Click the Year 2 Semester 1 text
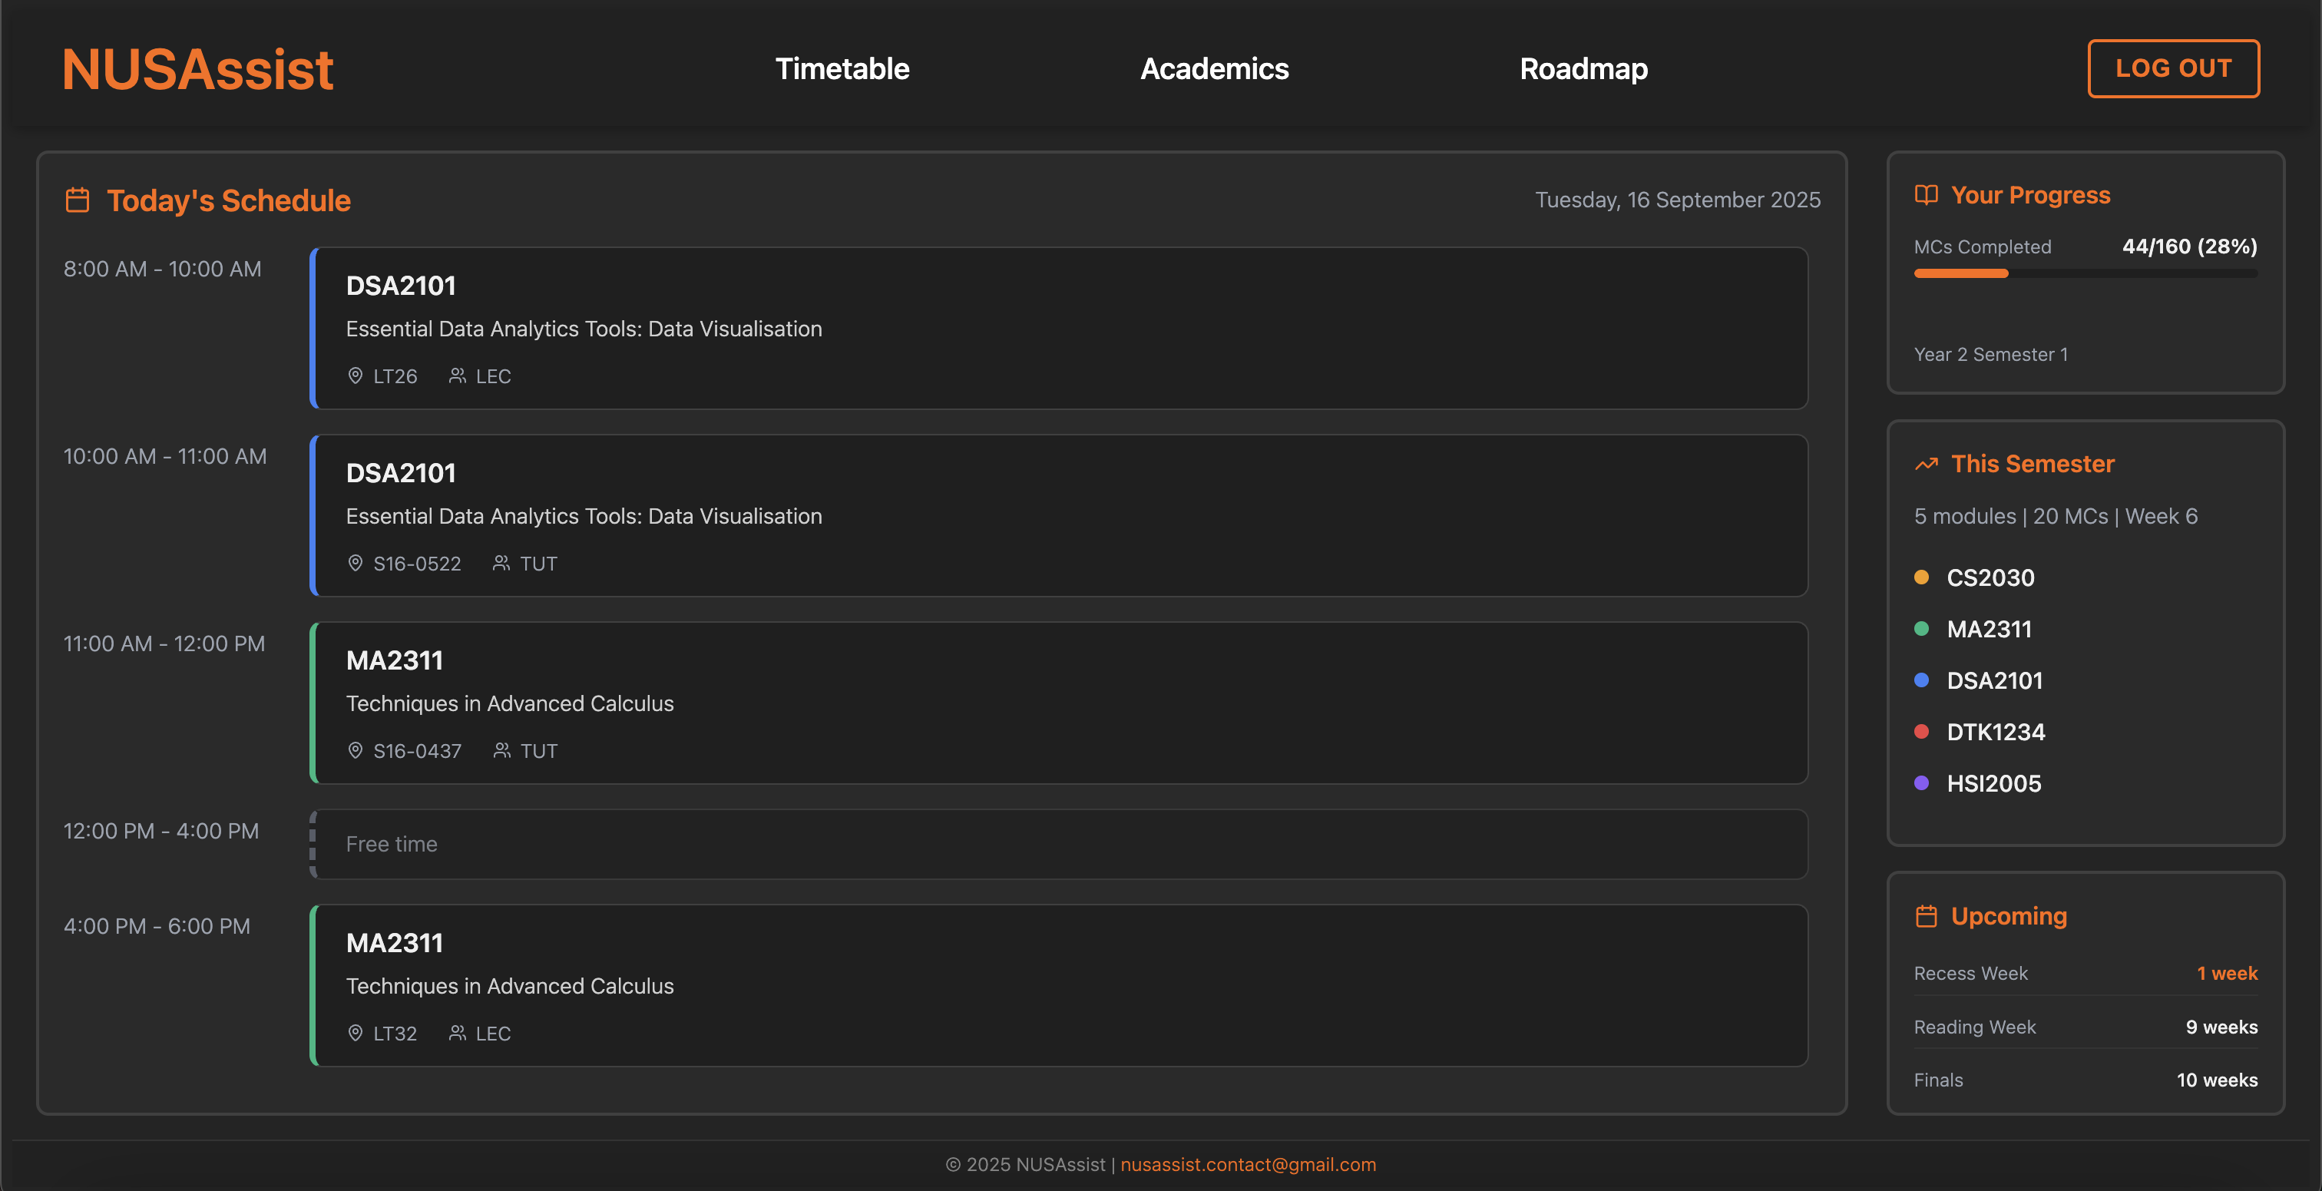This screenshot has height=1191, width=2322. pos(1990,354)
